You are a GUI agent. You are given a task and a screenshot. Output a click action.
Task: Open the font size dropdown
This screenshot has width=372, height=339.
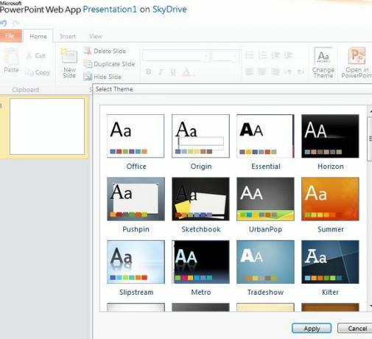(x=234, y=56)
